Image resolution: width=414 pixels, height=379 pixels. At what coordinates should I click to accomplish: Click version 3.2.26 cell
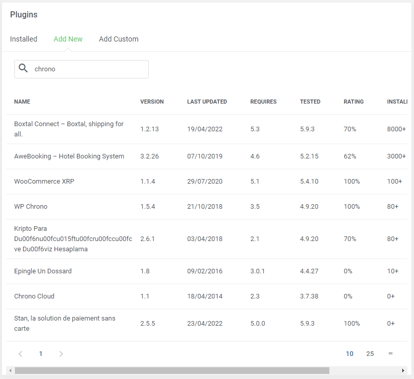(149, 156)
